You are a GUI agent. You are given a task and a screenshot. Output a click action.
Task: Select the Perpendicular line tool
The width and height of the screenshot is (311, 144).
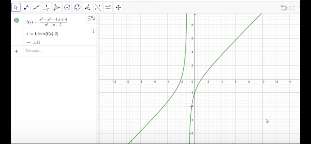pyautogui.click(x=47, y=8)
